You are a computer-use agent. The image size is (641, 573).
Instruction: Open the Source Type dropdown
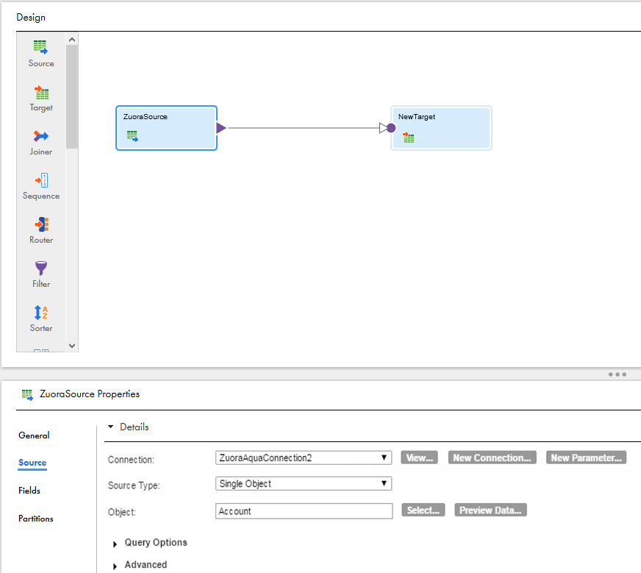click(x=304, y=483)
